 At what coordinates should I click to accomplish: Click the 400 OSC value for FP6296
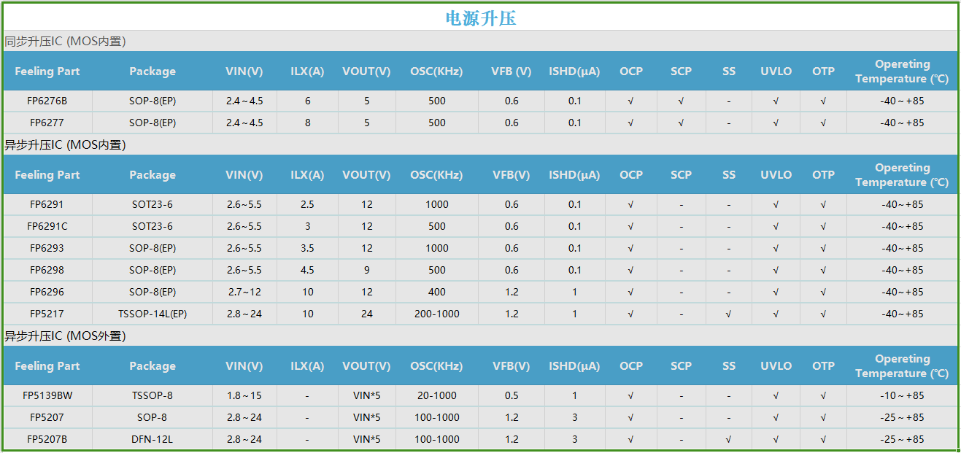(x=437, y=292)
